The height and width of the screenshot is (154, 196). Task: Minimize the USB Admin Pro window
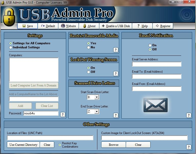click(173, 2)
